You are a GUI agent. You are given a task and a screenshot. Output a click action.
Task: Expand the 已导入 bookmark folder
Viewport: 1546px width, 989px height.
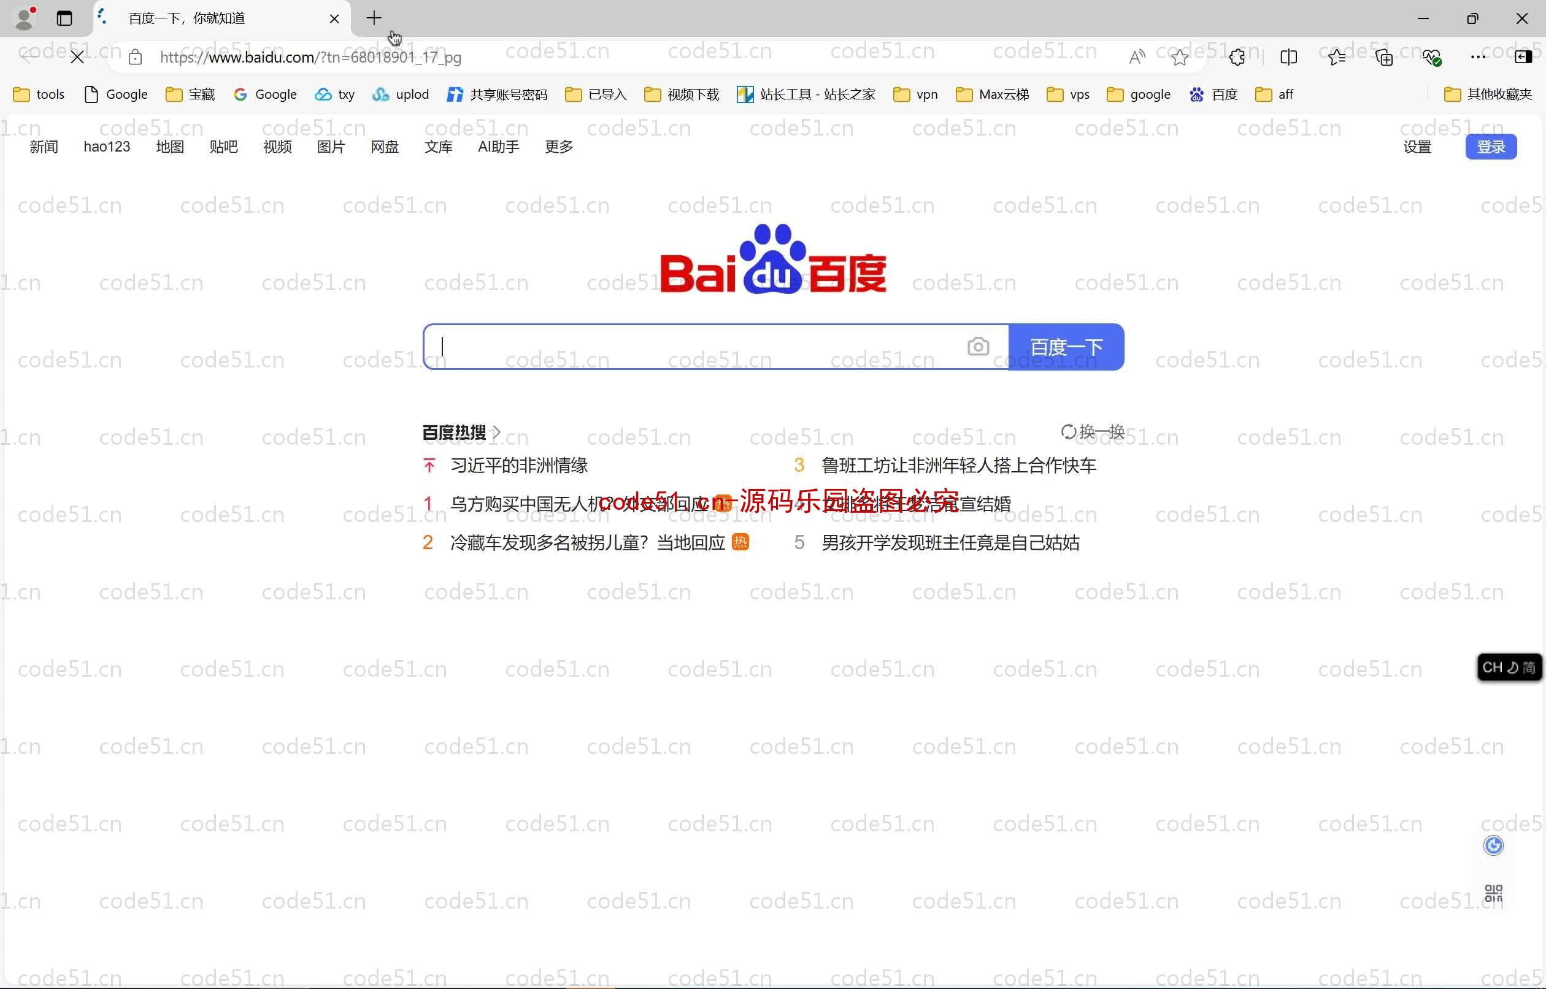596,94
